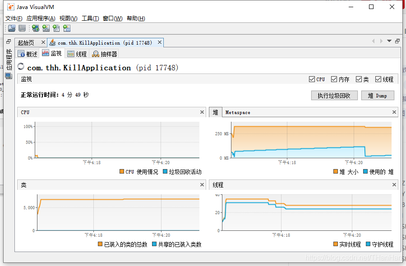Select the 抽样器 sampler icon tab
This screenshot has width=406, height=266.
point(96,54)
